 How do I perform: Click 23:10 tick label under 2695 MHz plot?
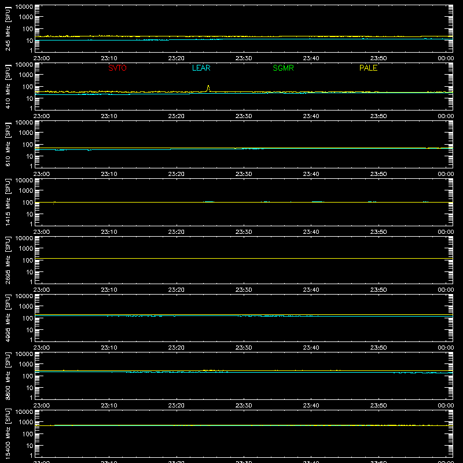109,290
